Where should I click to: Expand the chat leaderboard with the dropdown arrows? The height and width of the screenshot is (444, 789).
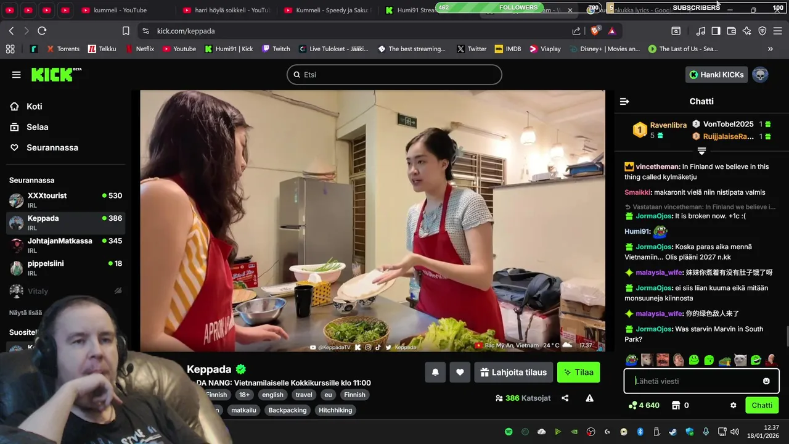pyautogui.click(x=701, y=151)
